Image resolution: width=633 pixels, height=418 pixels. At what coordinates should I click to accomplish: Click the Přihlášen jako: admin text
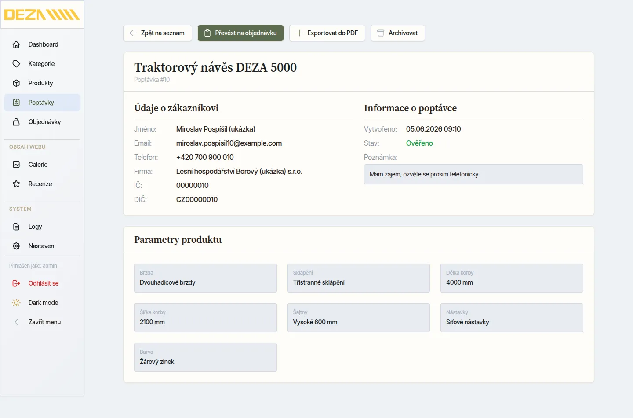tap(33, 266)
